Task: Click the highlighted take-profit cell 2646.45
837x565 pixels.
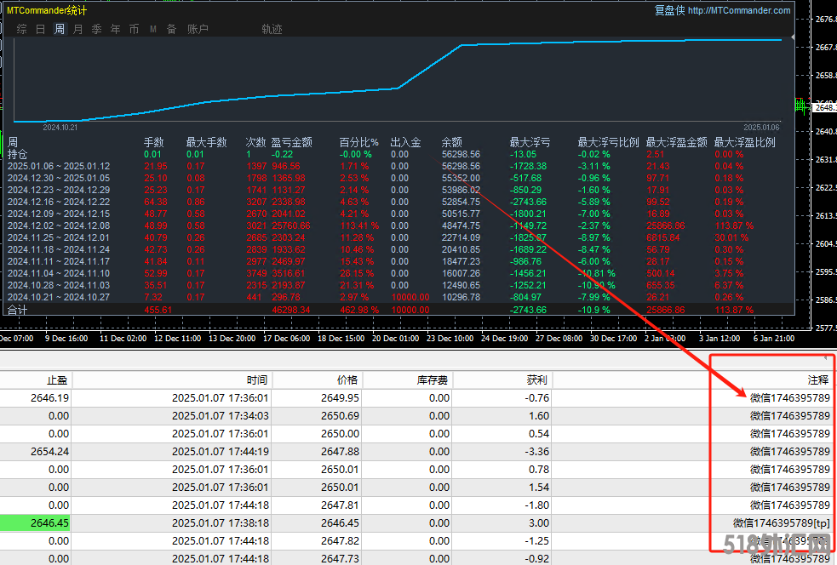Action: 35,522
